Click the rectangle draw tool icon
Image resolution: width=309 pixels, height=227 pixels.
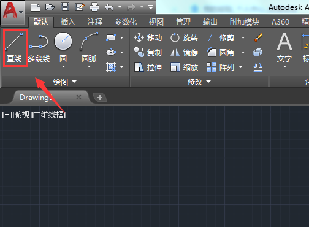pyautogui.click(x=111, y=37)
